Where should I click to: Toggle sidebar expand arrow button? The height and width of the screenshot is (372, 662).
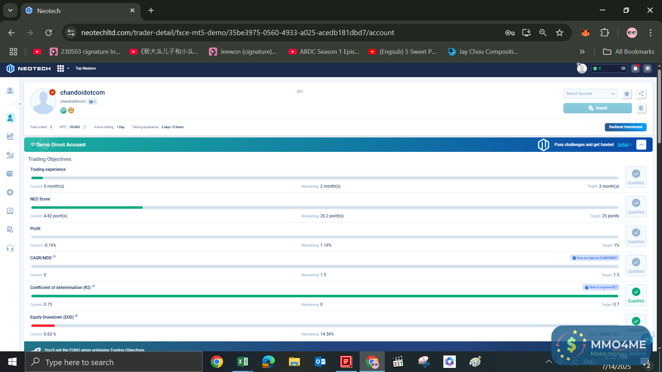coord(20,104)
